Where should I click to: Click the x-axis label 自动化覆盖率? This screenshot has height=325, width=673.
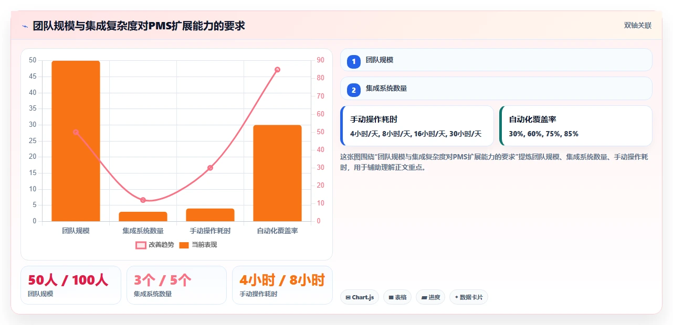pyautogui.click(x=277, y=231)
